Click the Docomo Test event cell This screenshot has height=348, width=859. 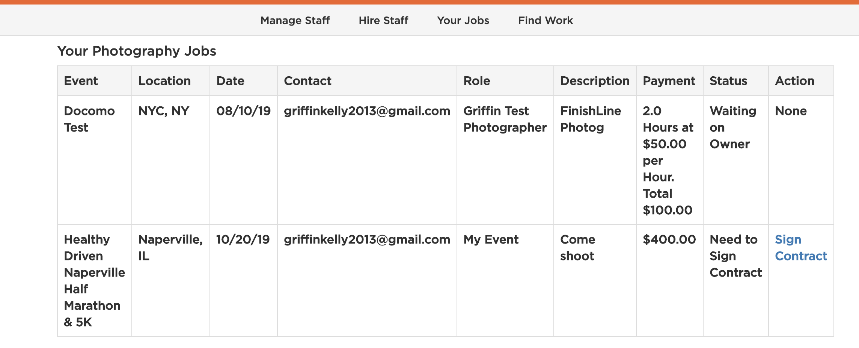[89, 119]
